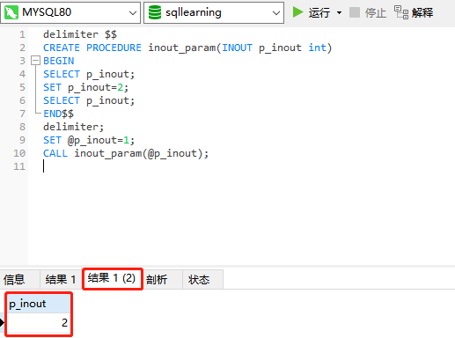The width and height of the screenshot is (455, 338).
Task: Click line number 10 in the gutter
Action: [19, 153]
